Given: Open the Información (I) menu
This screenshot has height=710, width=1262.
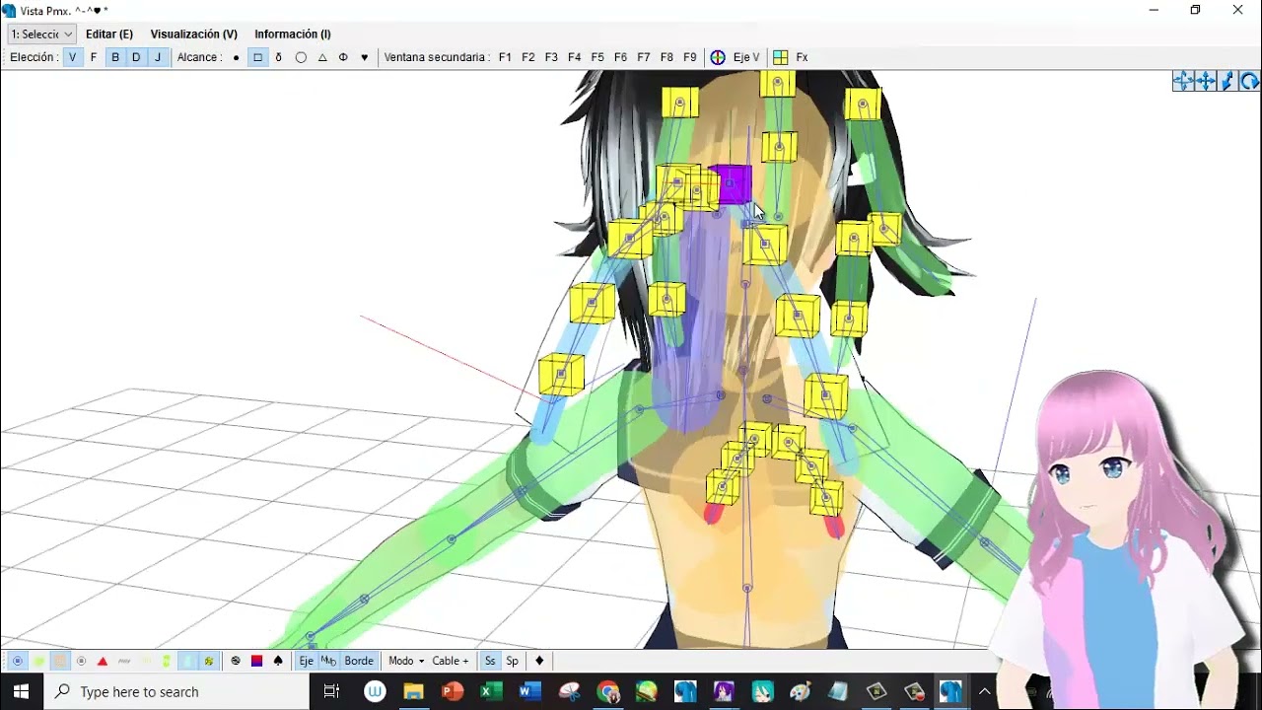Looking at the screenshot, I should click(293, 34).
